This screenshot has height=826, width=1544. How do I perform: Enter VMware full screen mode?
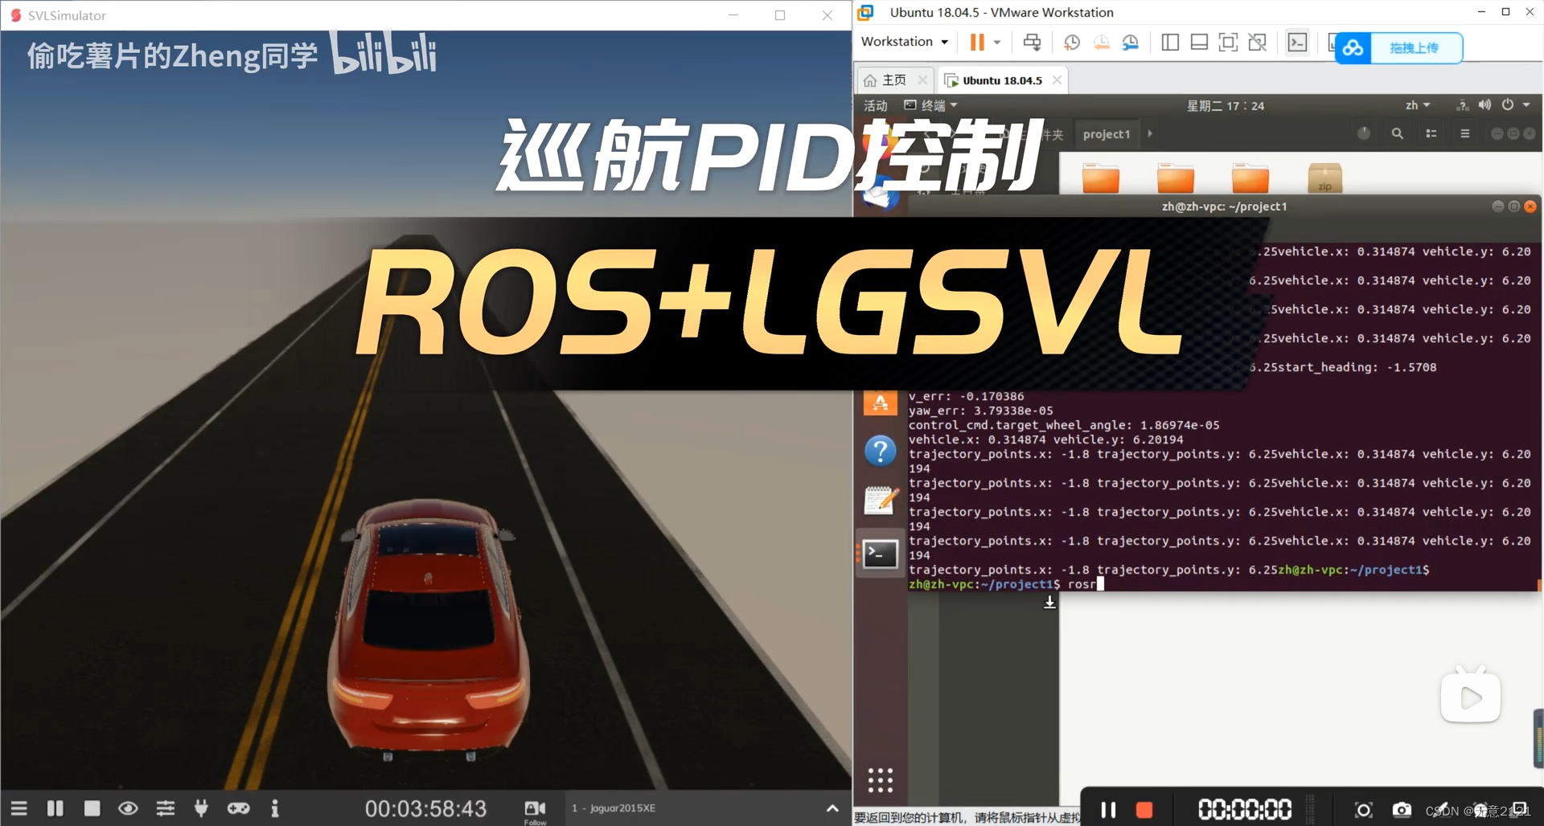point(1228,42)
